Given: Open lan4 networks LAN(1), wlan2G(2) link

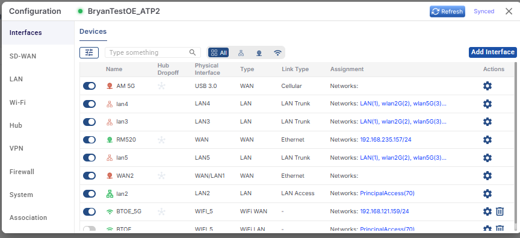Looking at the screenshot, I should point(403,104).
